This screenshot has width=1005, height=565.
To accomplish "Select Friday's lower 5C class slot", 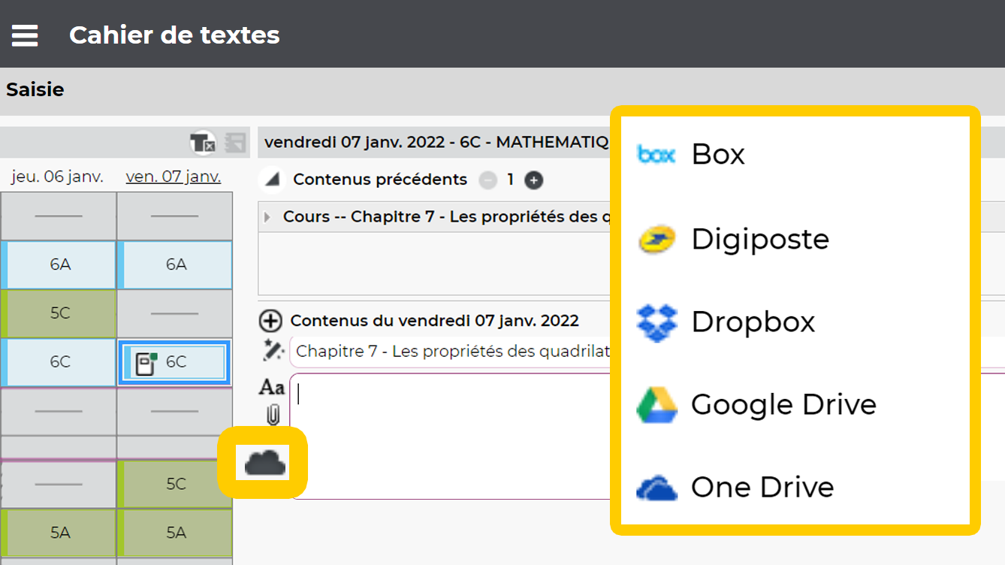I will (175, 484).
